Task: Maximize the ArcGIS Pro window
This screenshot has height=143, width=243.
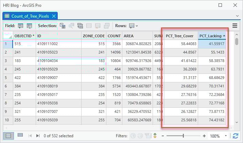Action: pos(220,5)
